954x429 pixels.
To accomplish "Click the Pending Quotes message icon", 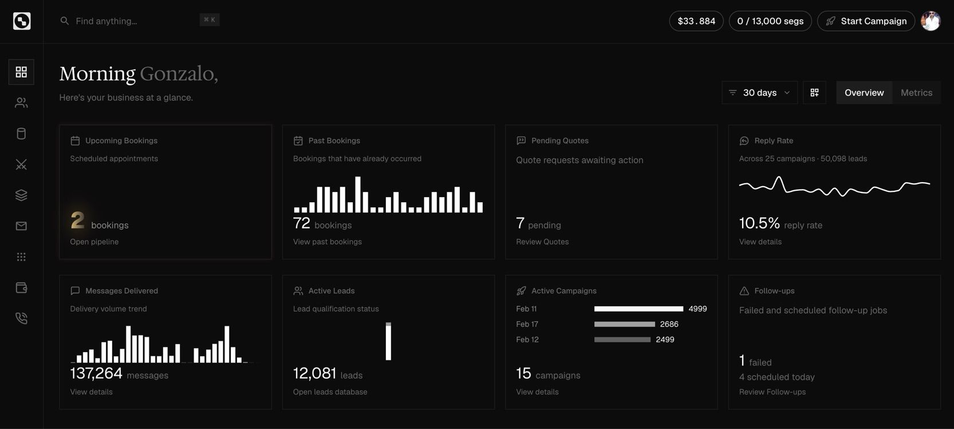I will pyautogui.click(x=521, y=141).
